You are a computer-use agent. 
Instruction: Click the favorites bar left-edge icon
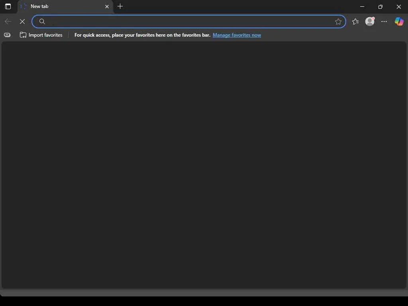pos(7,35)
